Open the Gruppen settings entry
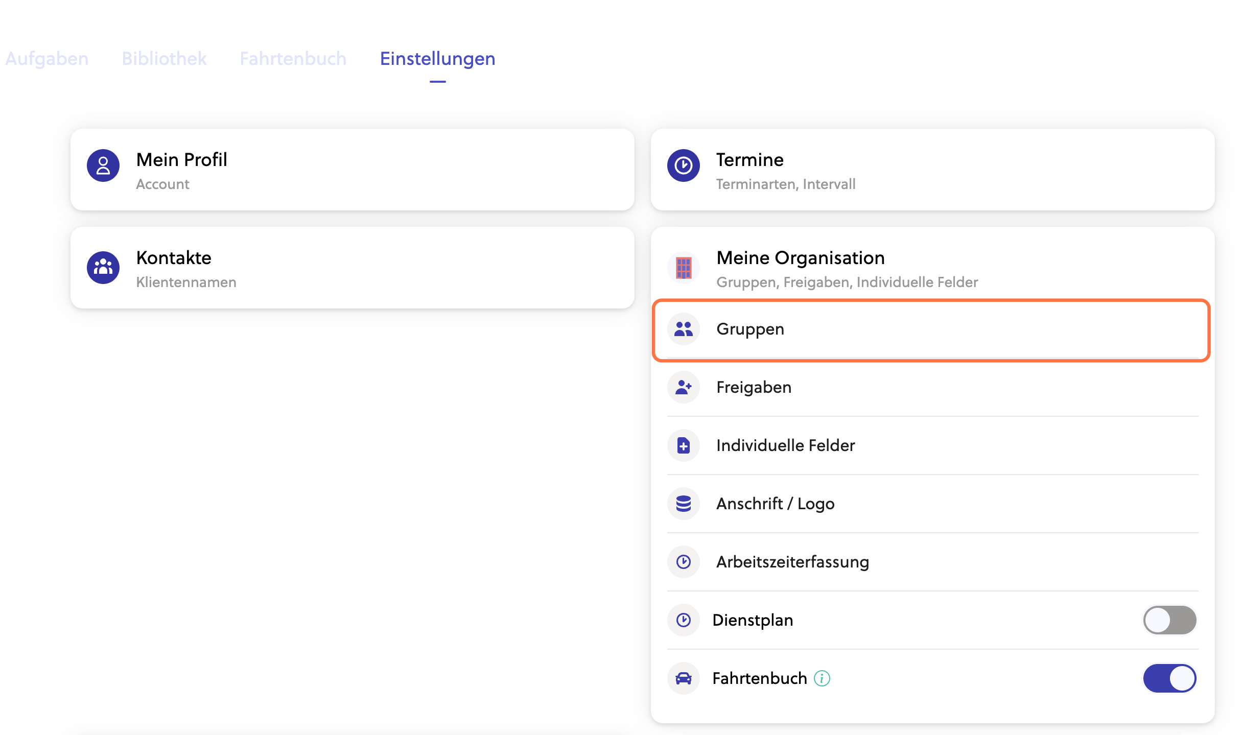 tap(932, 330)
